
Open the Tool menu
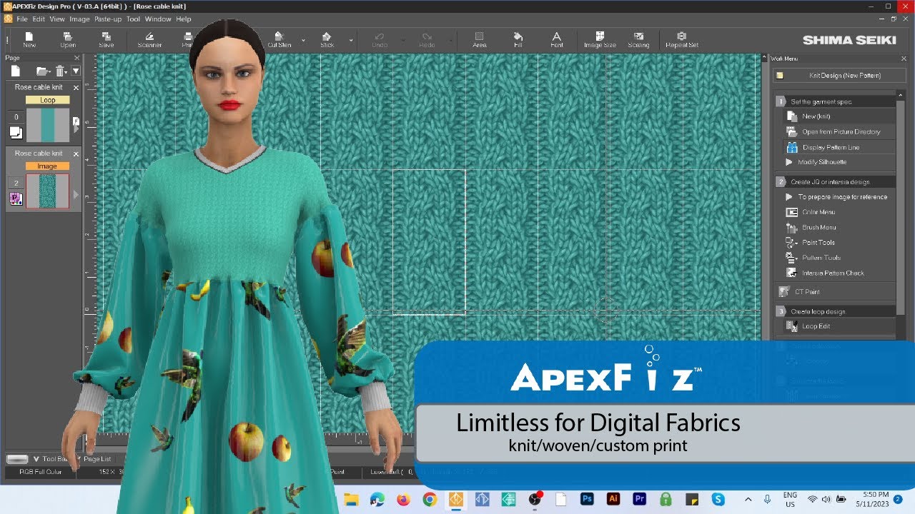pos(133,19)
